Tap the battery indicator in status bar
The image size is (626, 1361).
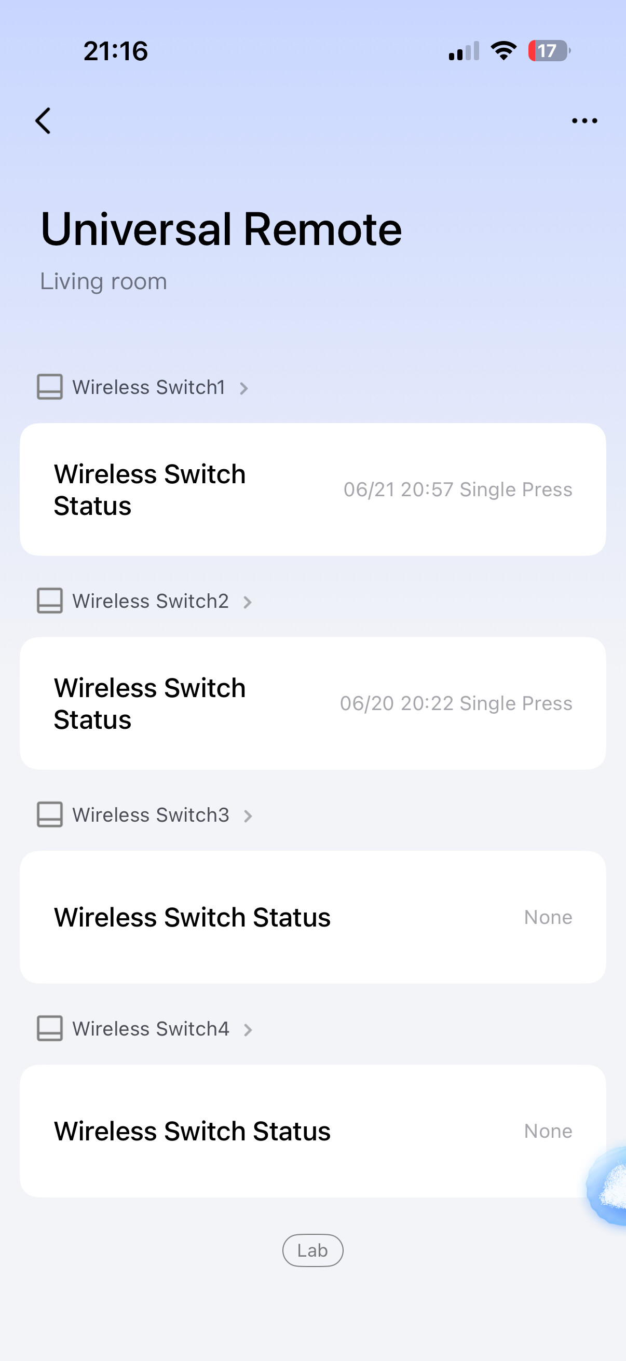[549, 51]
